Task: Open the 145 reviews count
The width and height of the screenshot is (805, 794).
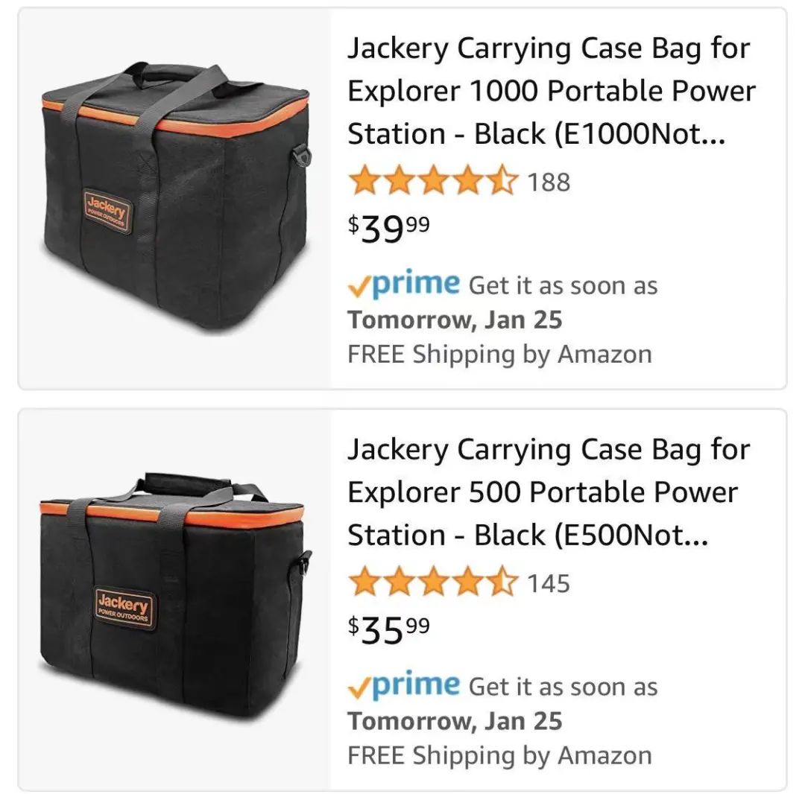Action: coord(549,583)
